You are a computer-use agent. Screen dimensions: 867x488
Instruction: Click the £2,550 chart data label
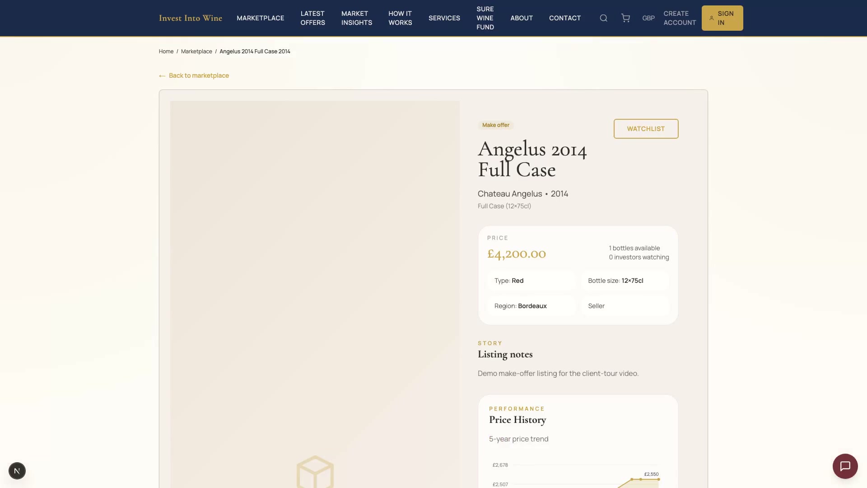click(x=651, y=474)
